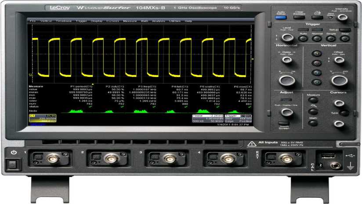
Task: Open the Measure menu on the screen
Action: click(130, 21)
